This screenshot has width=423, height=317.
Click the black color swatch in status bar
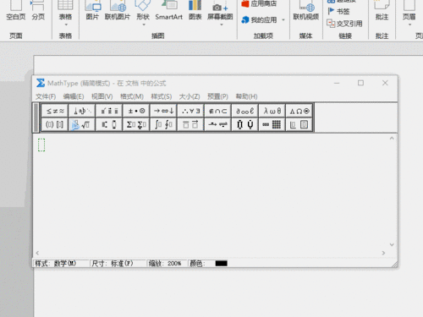coord(221,264)
